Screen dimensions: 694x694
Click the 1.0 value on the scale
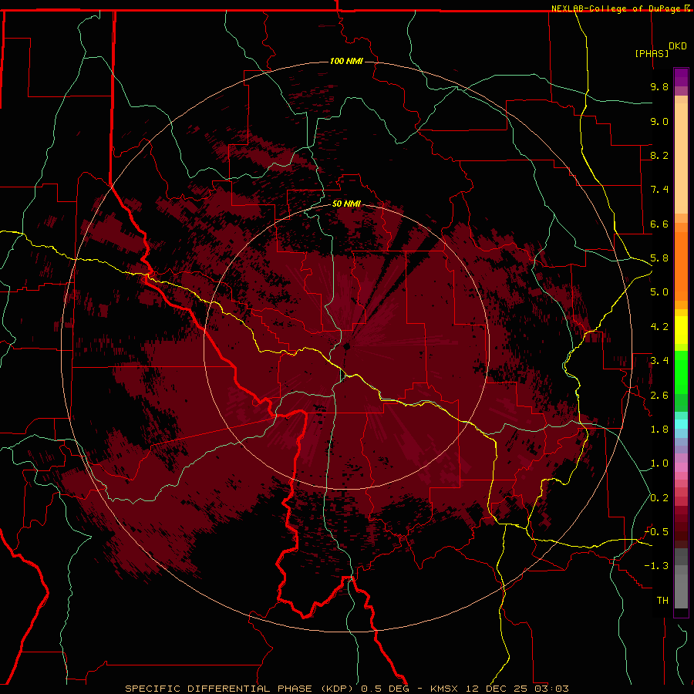659,463
